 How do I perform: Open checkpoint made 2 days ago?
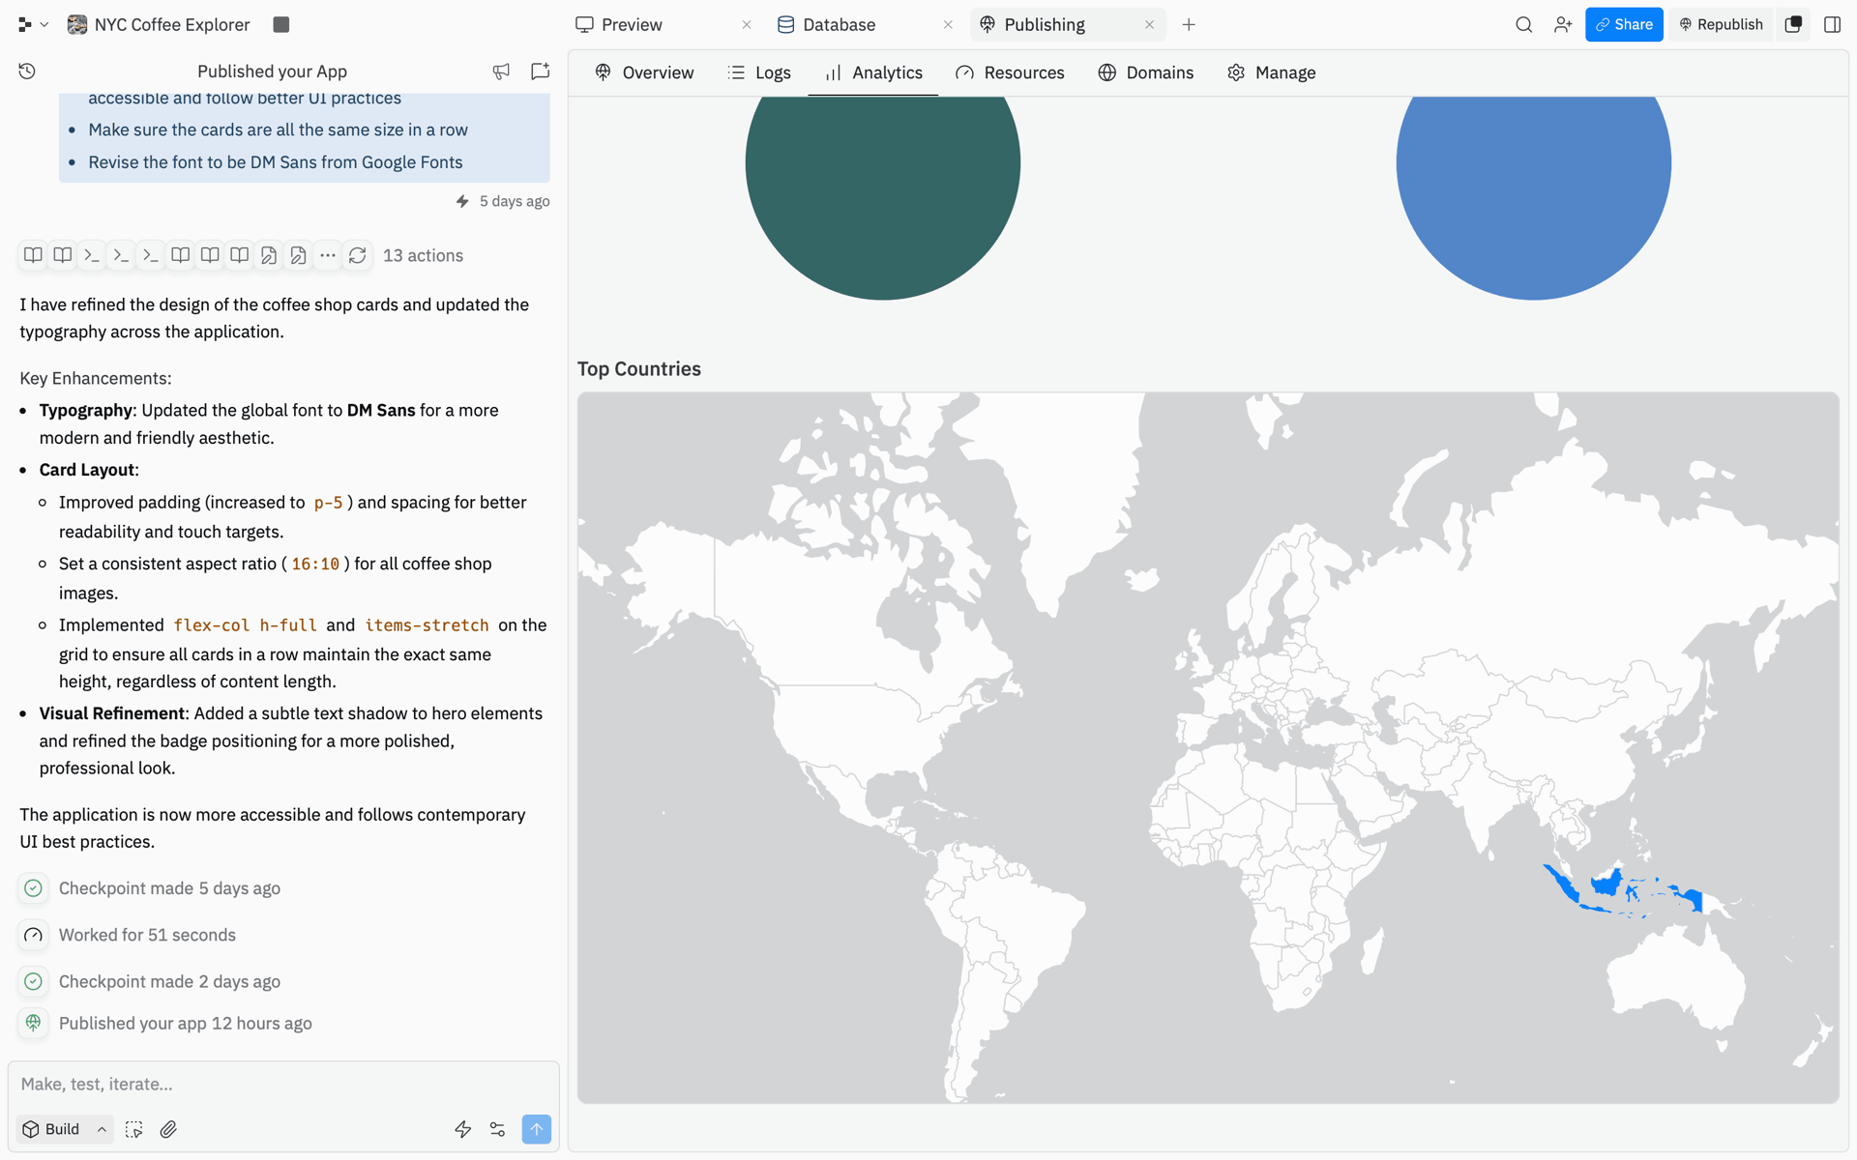[169, 981]
